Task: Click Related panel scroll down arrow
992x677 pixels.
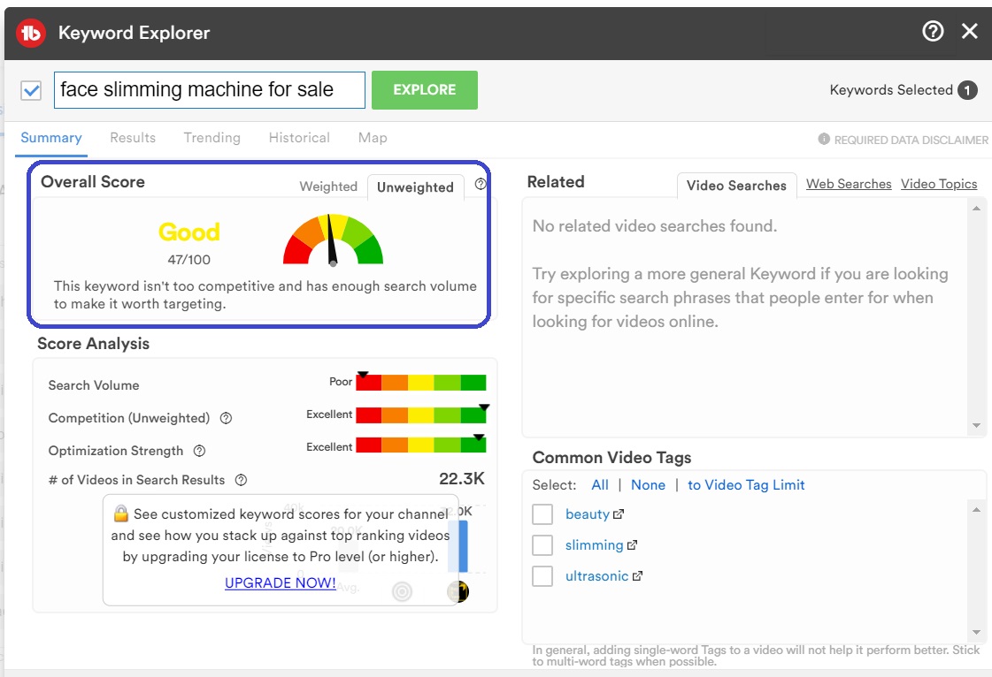Action: (x=976, y=425)
